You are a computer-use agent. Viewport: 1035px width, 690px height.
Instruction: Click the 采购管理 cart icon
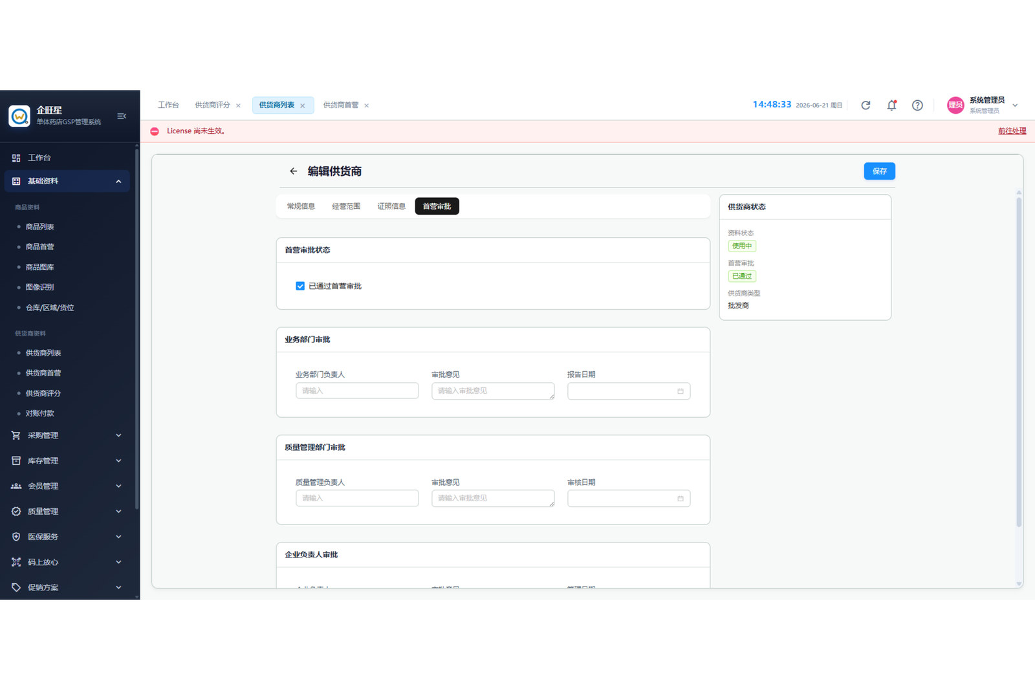click(x=16, y=435)
